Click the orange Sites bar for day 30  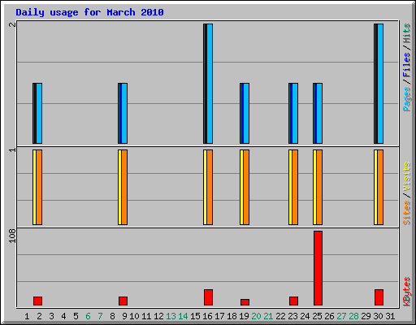(380, 187)
